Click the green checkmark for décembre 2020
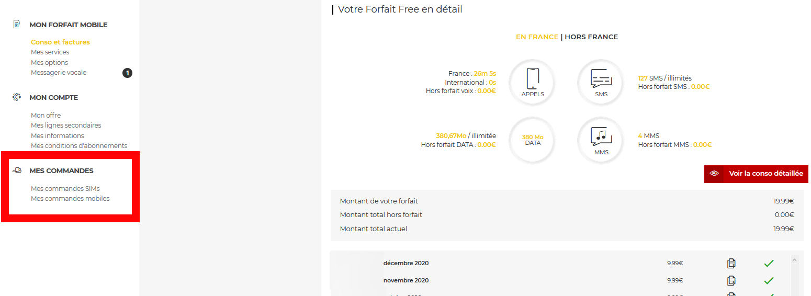This screenshot has width=811, height=296. click(x=769, y=263)
